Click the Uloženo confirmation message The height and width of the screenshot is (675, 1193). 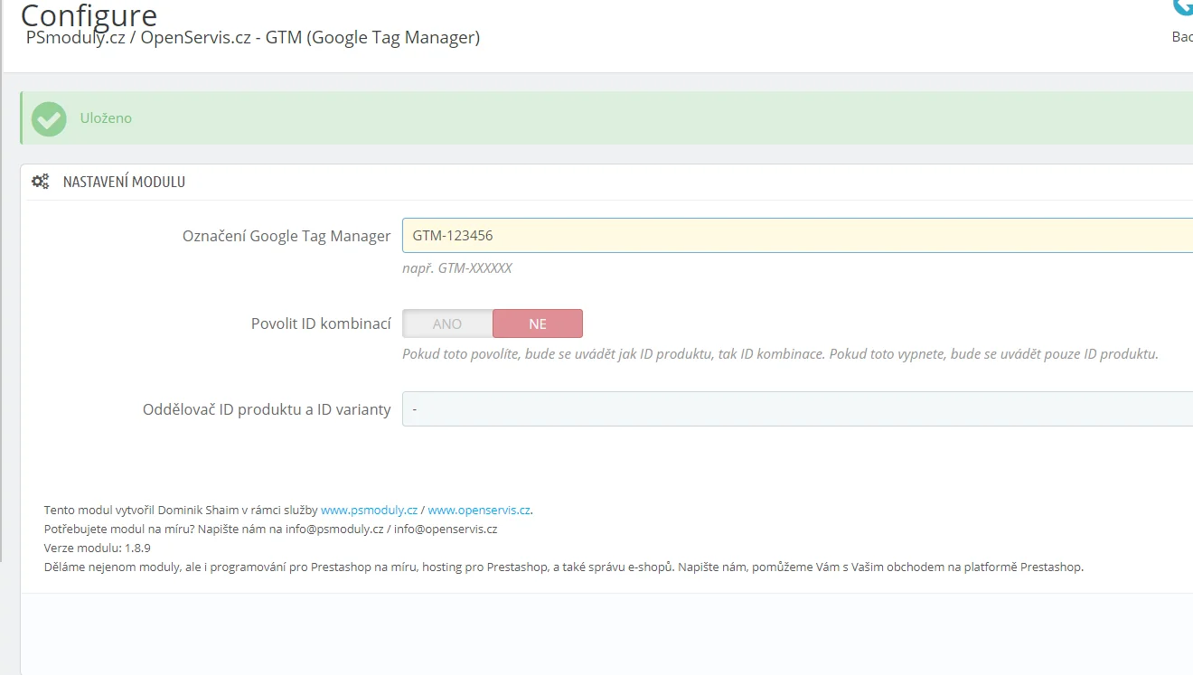(106, 118)
